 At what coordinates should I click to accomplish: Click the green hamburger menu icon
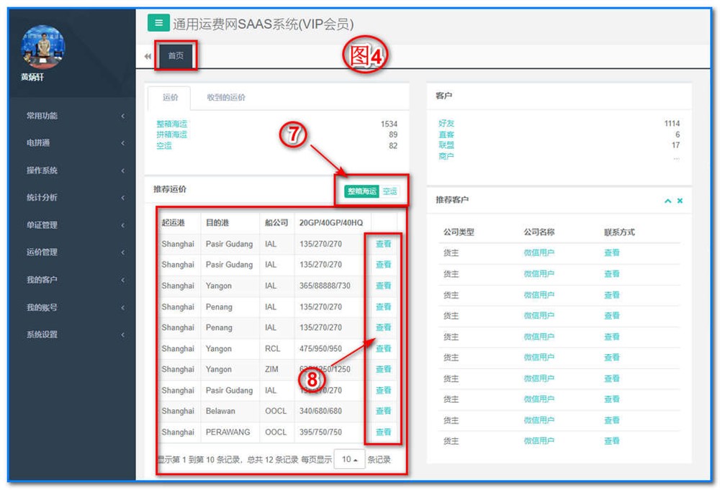[x=158, y=23]
